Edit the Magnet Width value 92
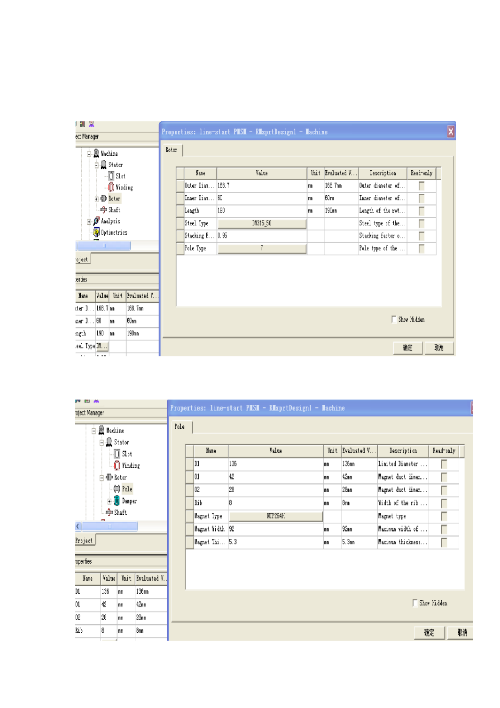 point(276,529)
